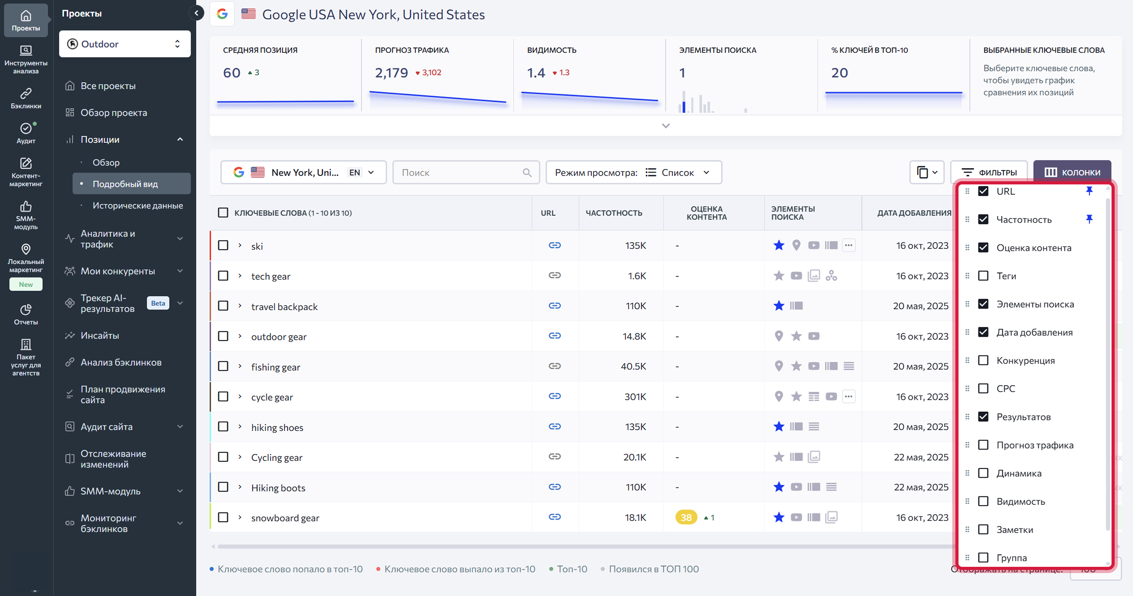
Task: Click the ЭЛЕМЕНТЫ ПОИСКА bar chart
Action: point(714,102)
